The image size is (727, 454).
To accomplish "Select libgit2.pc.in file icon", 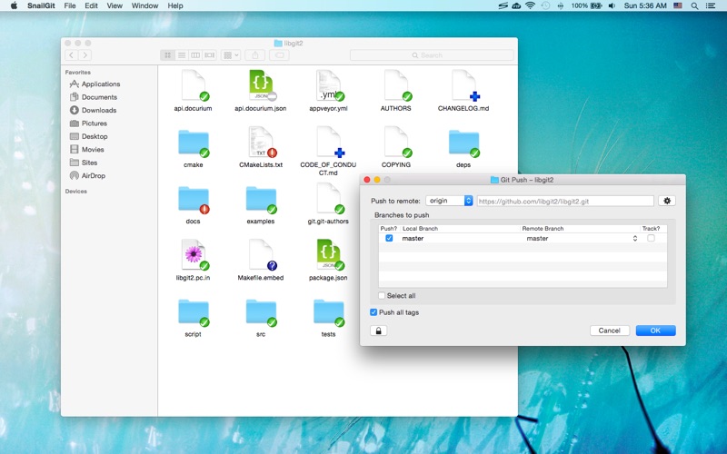I will [x=194, y=255].
